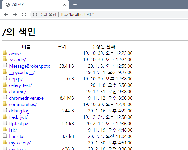188x150 pixels.
Task: Click the file icon beside ftptest.py
Action: [5, 123]
